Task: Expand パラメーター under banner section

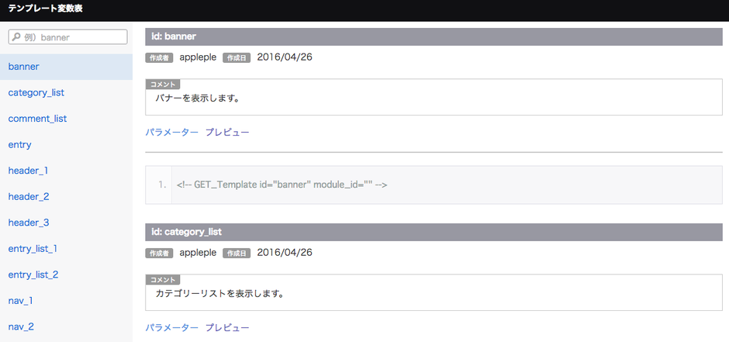Action: click(x=171, y=133)
